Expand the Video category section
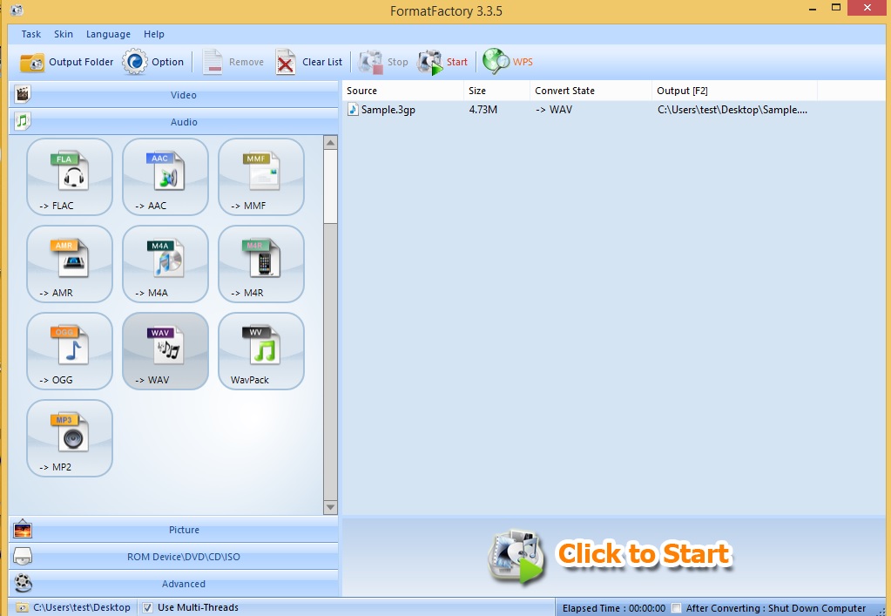The image size is (891, 616). (174, 94)
